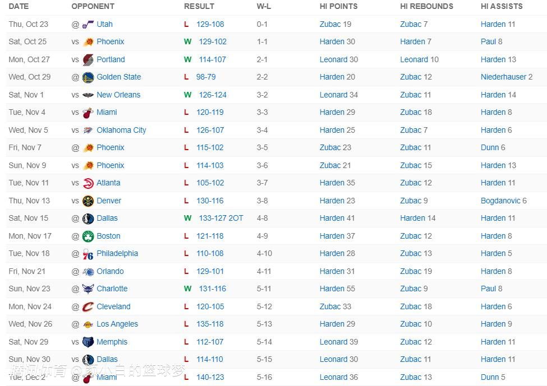Select the Boston Celtics logo
The height and width of the screenshot is (386, 547).
[x=88, y=236]
